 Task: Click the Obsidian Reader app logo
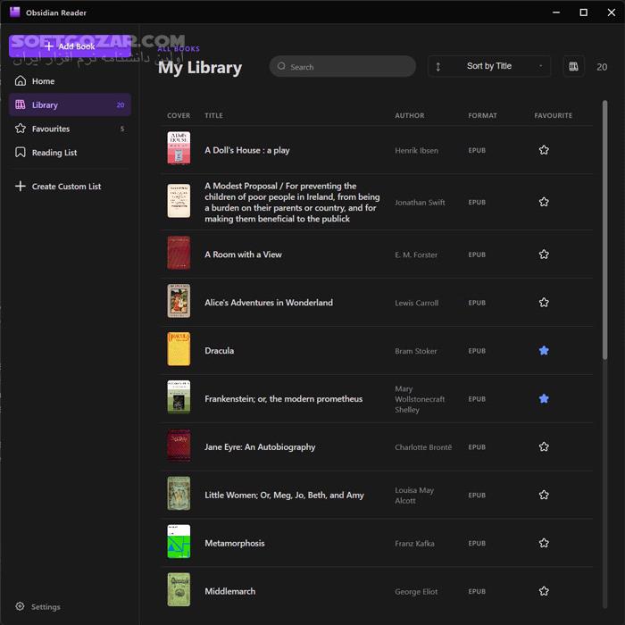(x=15, y=12)
